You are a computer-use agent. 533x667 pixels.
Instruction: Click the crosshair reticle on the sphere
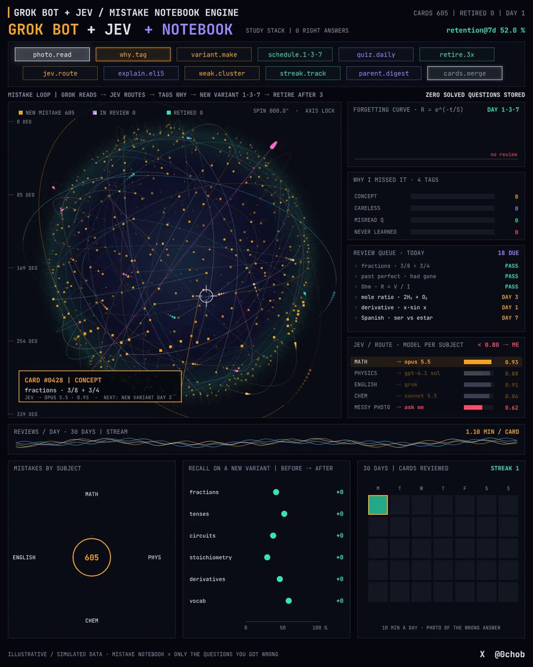tap(207, 296)
